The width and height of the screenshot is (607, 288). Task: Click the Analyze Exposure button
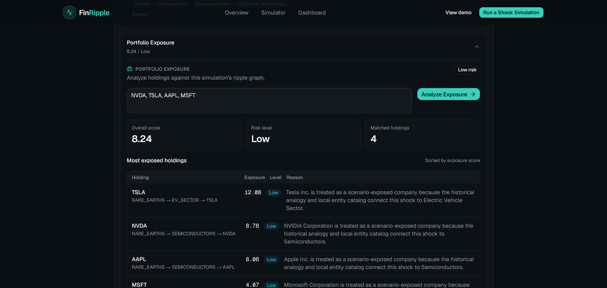449,94
